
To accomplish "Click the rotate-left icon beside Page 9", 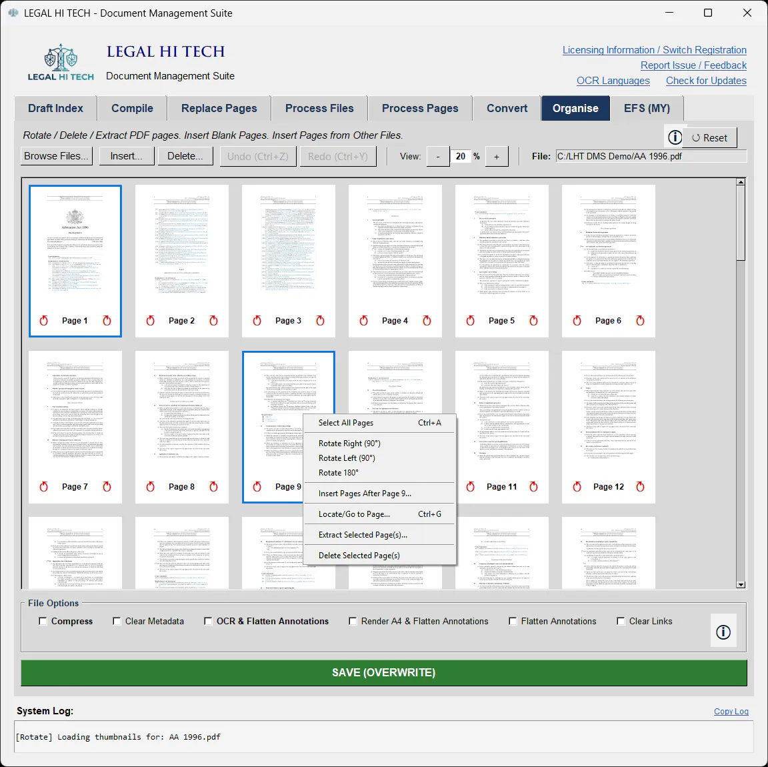I will [x=257, y=487].
